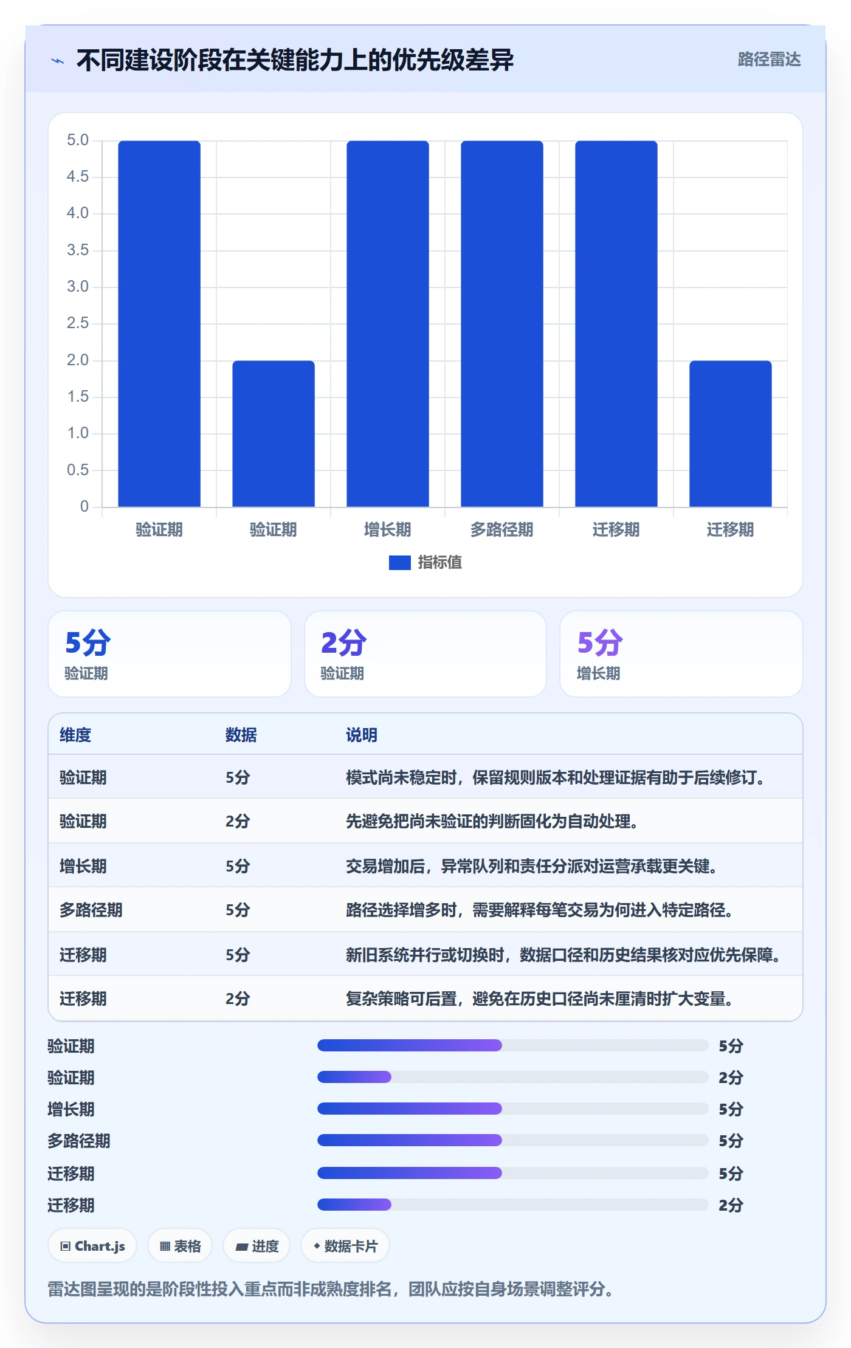
Task: Click the tall 迁移期 bar reaching 5.0
Action: pos(616,324)
